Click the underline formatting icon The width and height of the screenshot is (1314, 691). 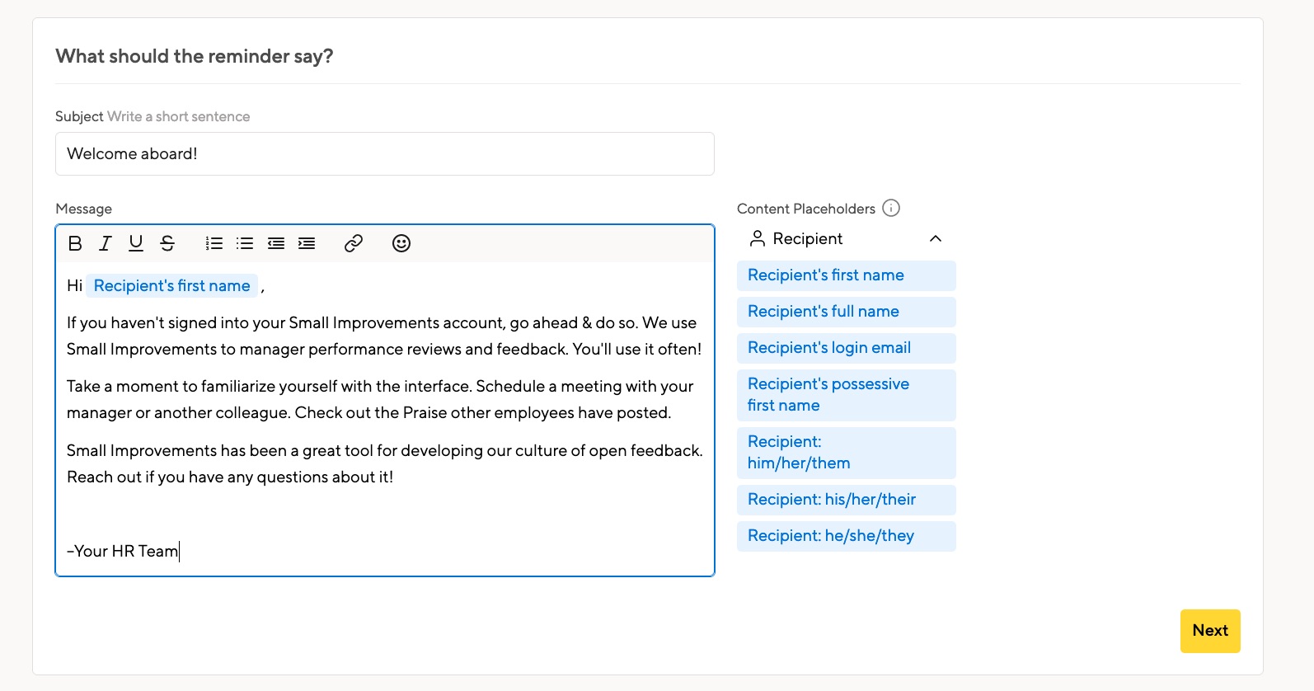136,243
